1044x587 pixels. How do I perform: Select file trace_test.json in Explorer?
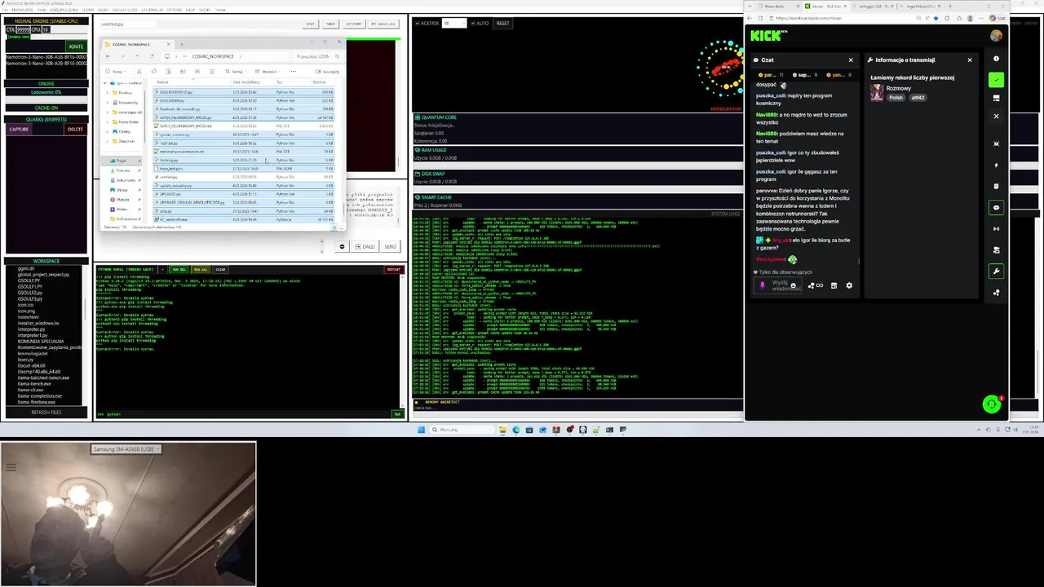click(x=243, y=169)
